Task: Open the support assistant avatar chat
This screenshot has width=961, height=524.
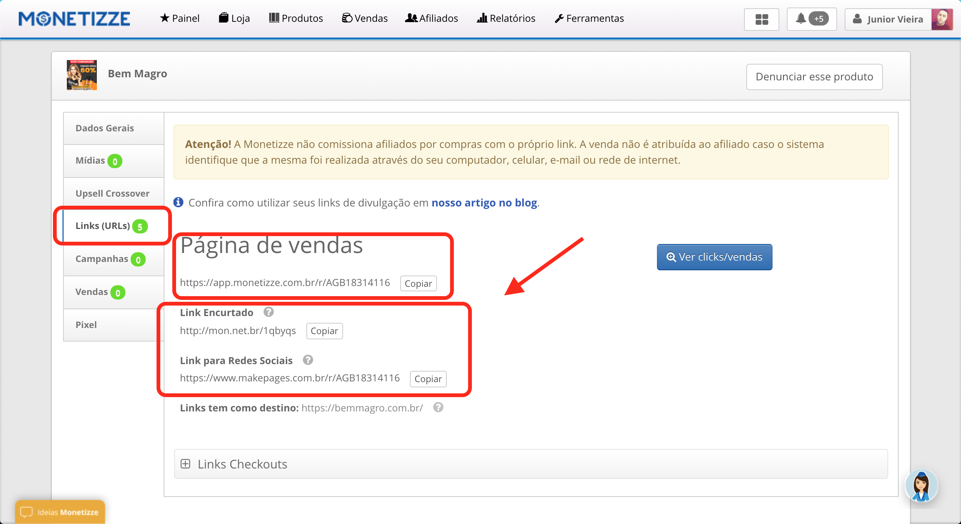Action: [922, 486]
